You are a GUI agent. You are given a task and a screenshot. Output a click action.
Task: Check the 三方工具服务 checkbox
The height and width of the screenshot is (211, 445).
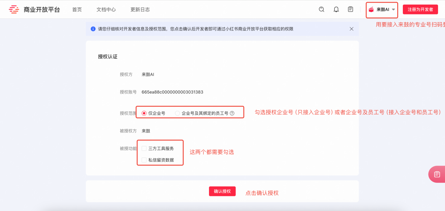(x=144, y=148)
